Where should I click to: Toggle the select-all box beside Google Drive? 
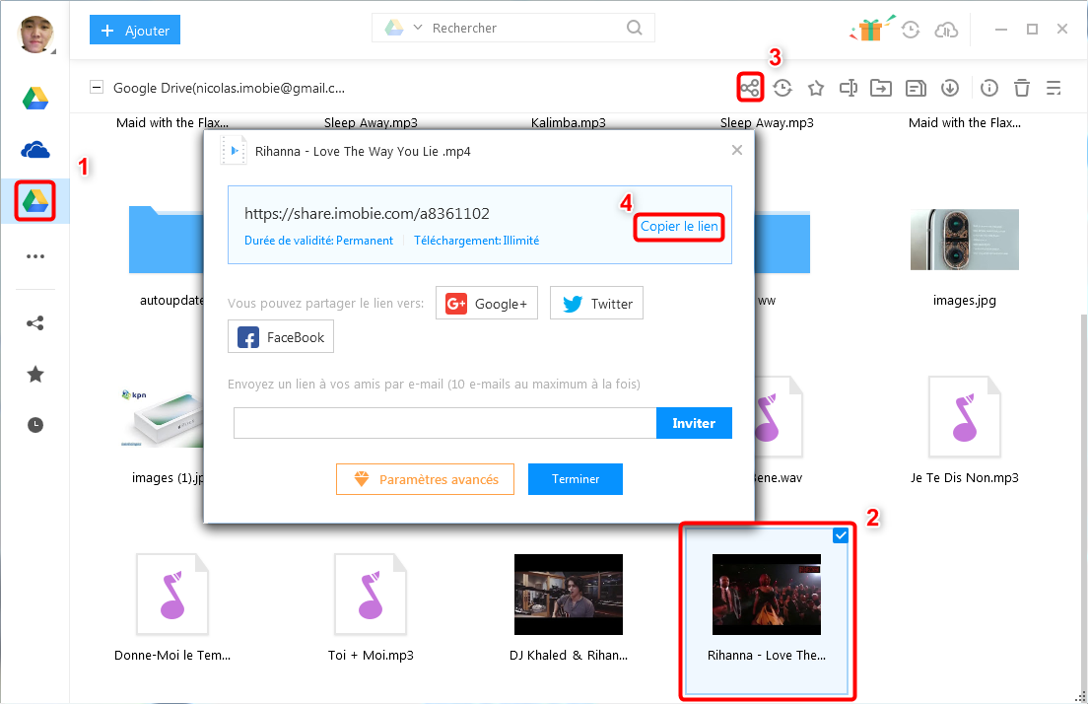coord(98,88)
